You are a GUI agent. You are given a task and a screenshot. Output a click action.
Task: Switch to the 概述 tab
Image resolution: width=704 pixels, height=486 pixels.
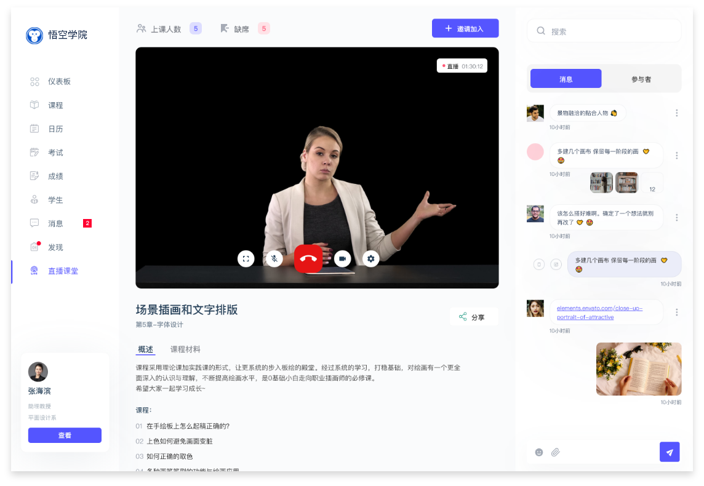pos(145,349)
